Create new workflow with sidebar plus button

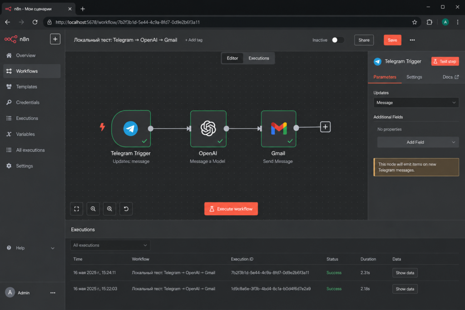[55, 39]
